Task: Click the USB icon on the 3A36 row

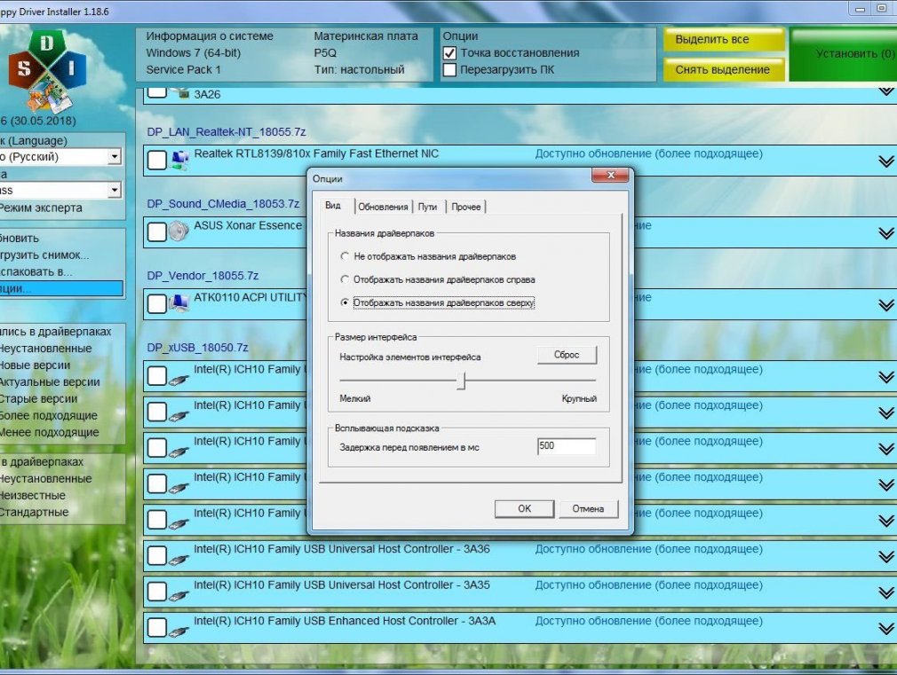Action: pyautogui.click(x=179, y=559)
